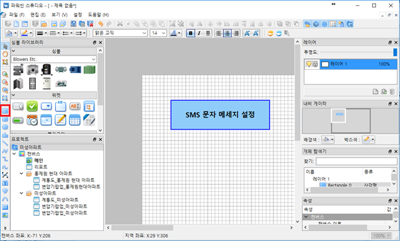Pick the calendar clock widget
The height and width of the screenshot is (241, 400).
(x=32, y=120)
